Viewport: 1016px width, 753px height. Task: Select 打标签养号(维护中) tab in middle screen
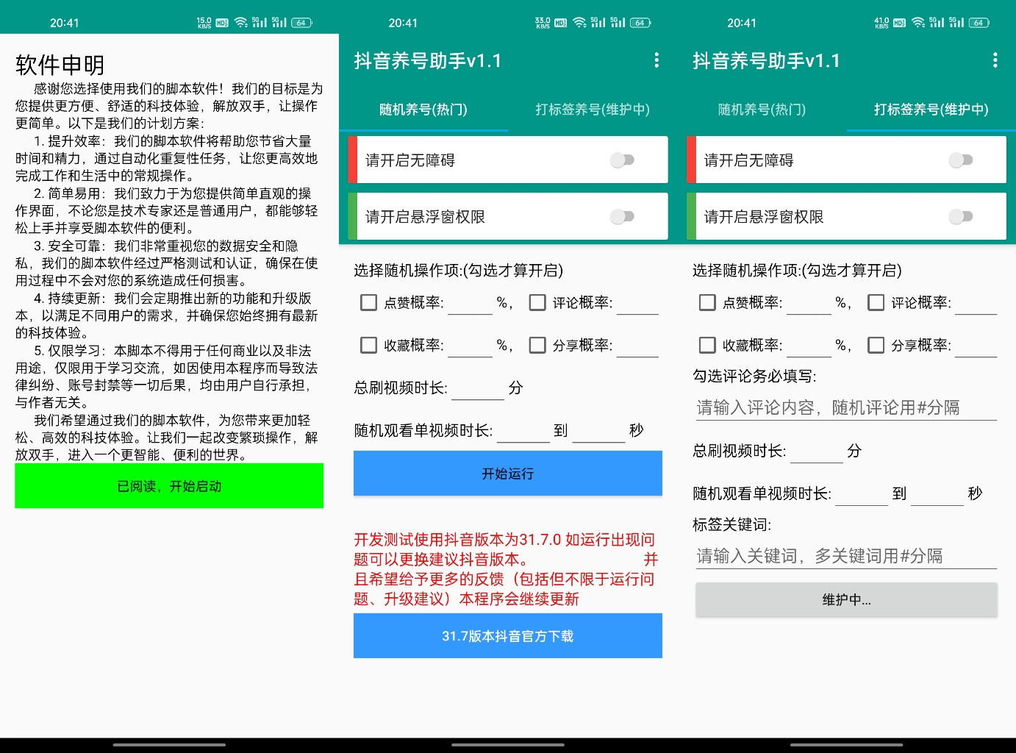click(x=593, y=110)
